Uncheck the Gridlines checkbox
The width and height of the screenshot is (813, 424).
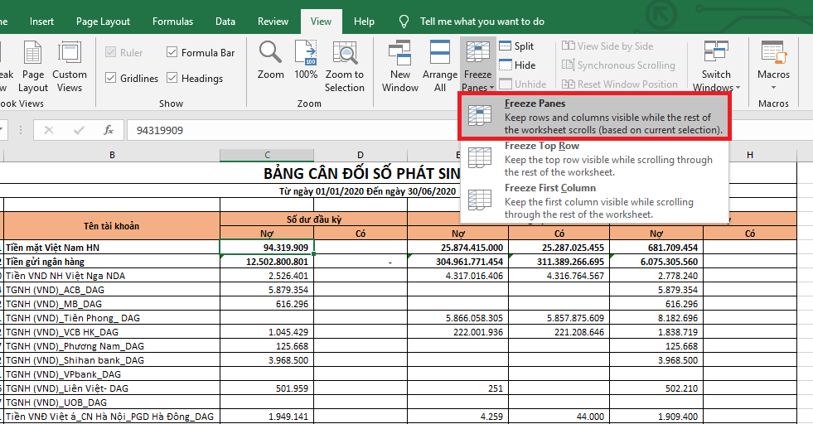[112, 78]
